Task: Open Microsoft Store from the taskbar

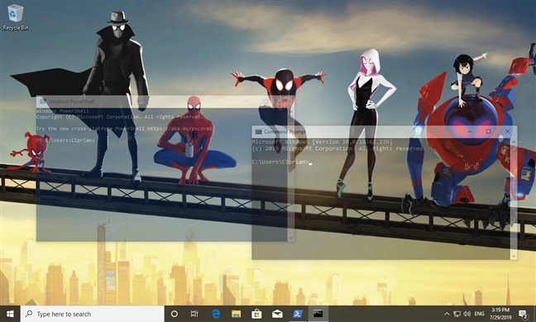Action: click(256, 314)
